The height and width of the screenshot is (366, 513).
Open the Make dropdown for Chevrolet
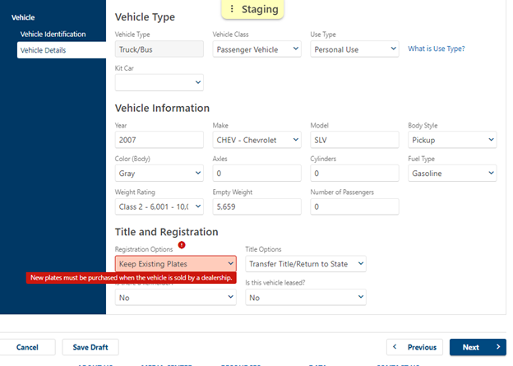click(256, 140)
